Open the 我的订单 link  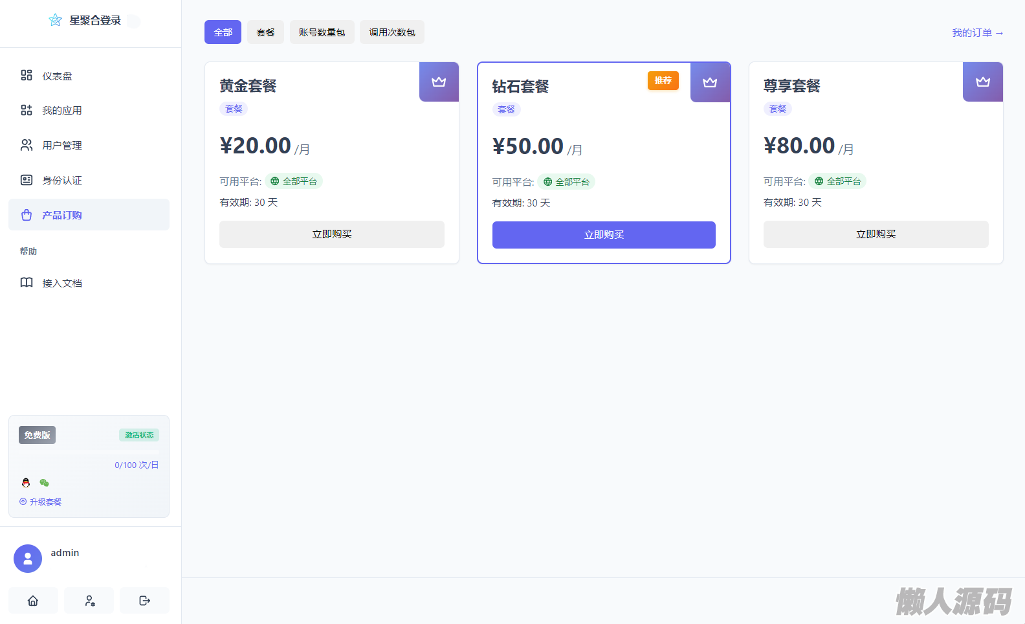pyautogui.click(x=977, y=33)
